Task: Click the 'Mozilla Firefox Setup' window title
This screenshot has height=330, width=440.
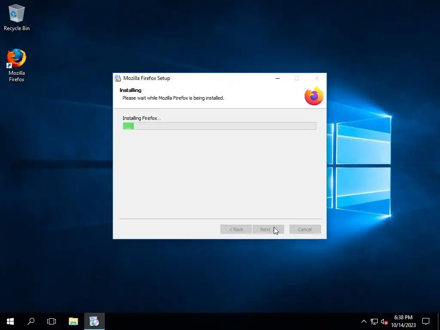Action: point(147,78)
